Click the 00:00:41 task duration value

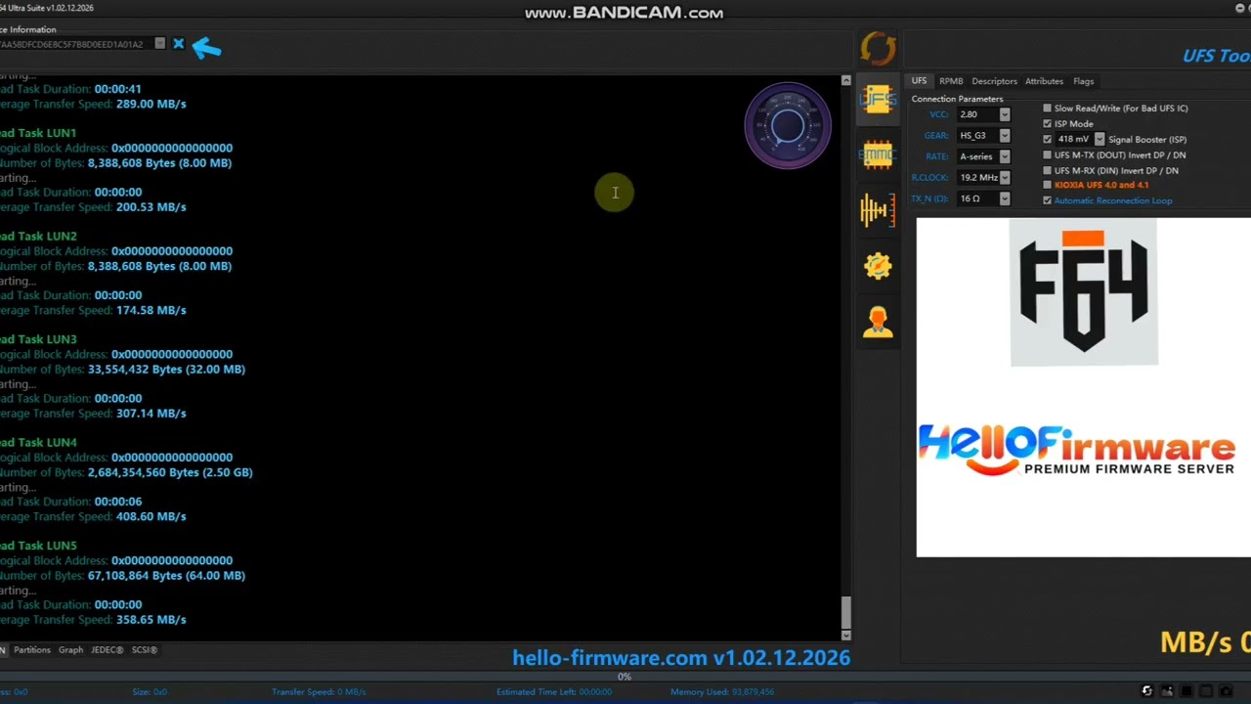pyautogui.click(x=117, y=89)
